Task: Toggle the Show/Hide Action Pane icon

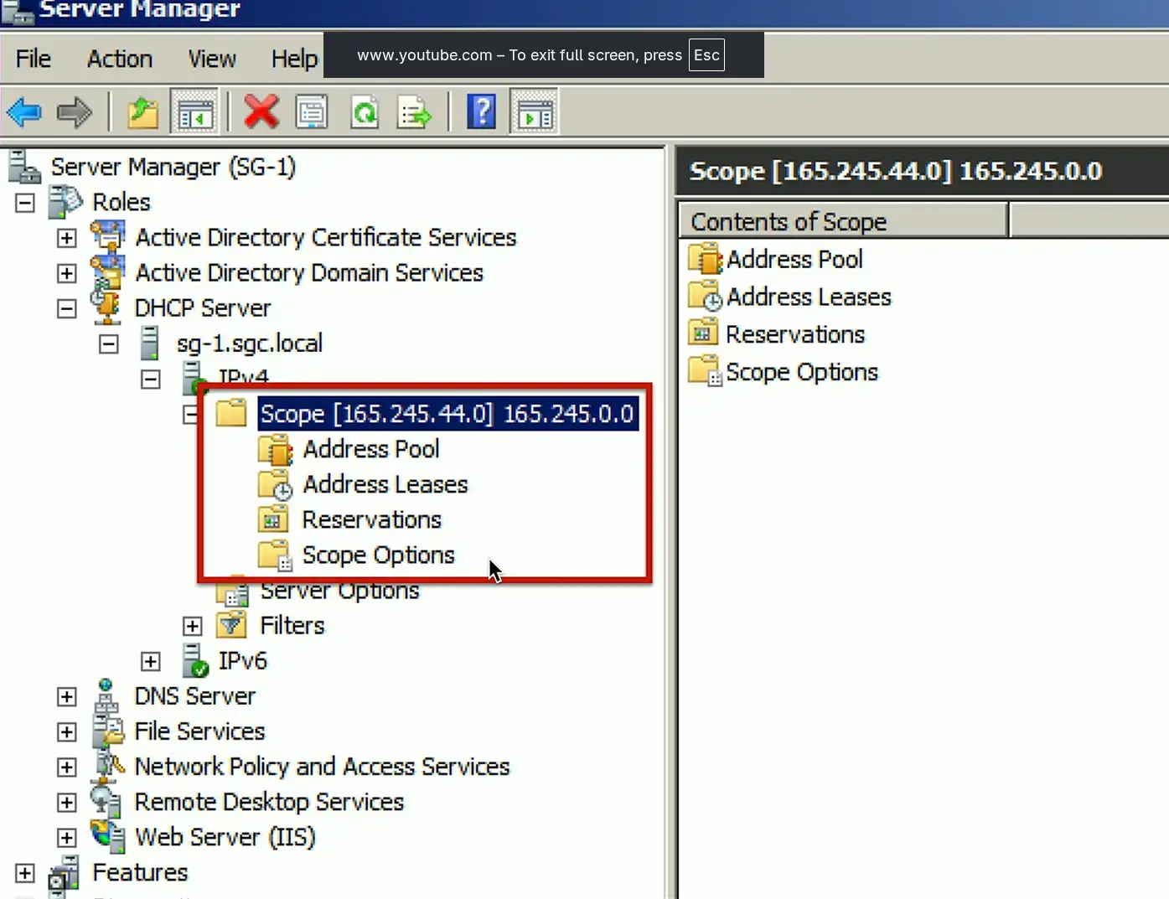Action: coord(534,111)
